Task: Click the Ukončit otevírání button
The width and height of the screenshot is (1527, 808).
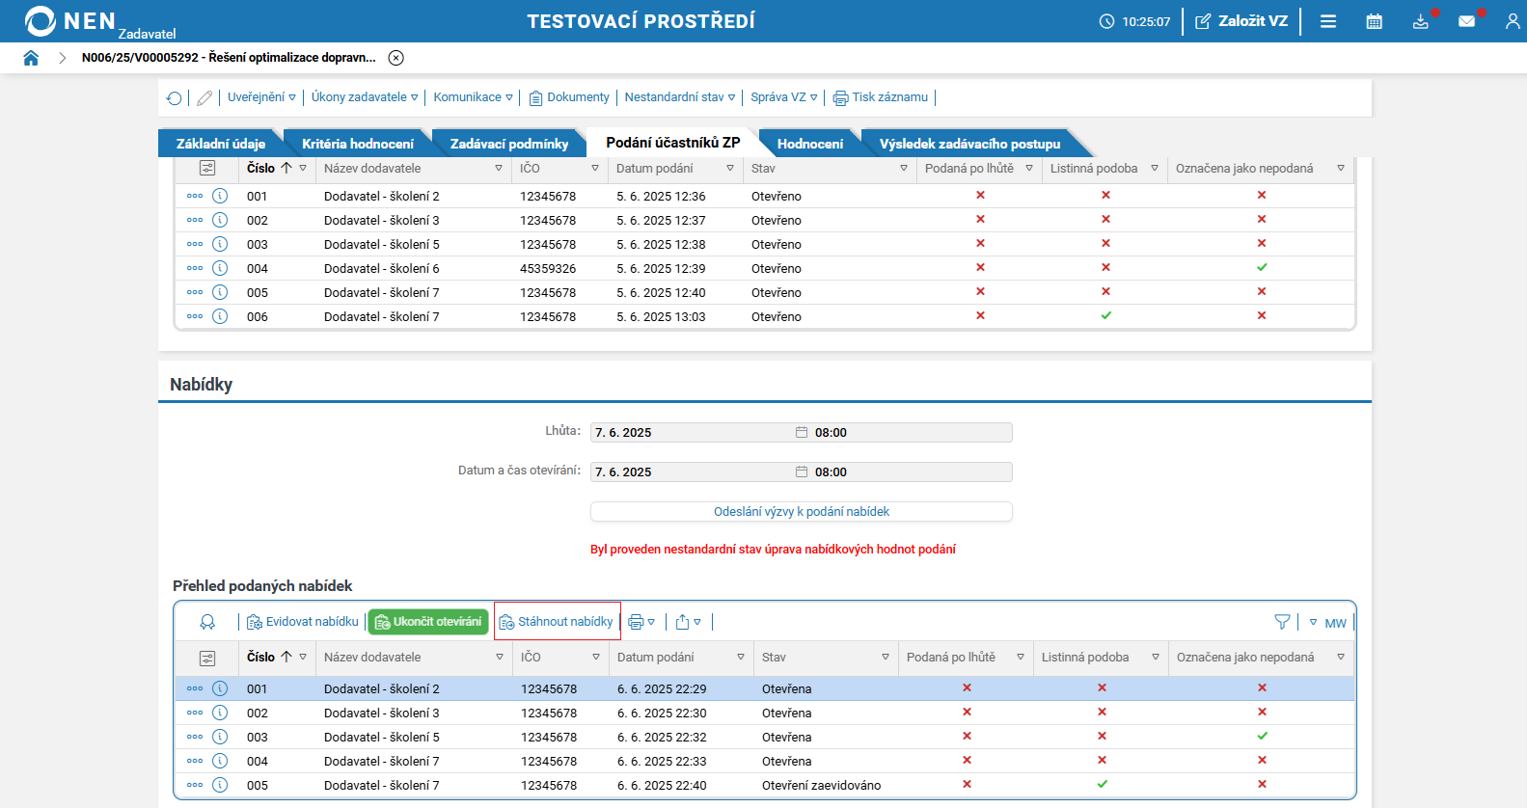Action: [428, 622]
